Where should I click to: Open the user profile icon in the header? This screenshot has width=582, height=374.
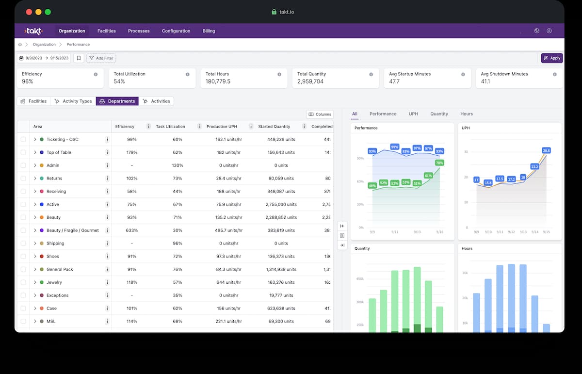click(549, 31)
